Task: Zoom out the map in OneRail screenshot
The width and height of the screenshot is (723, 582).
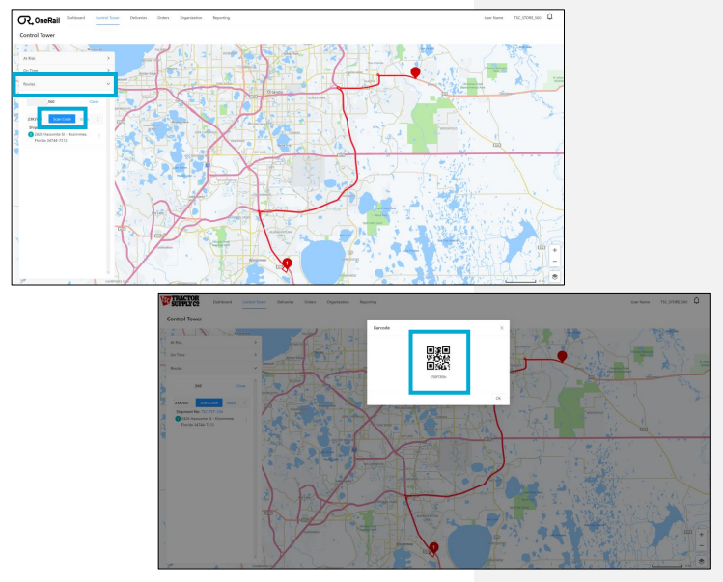Action: pyautogui.click(x=555, y=261)
